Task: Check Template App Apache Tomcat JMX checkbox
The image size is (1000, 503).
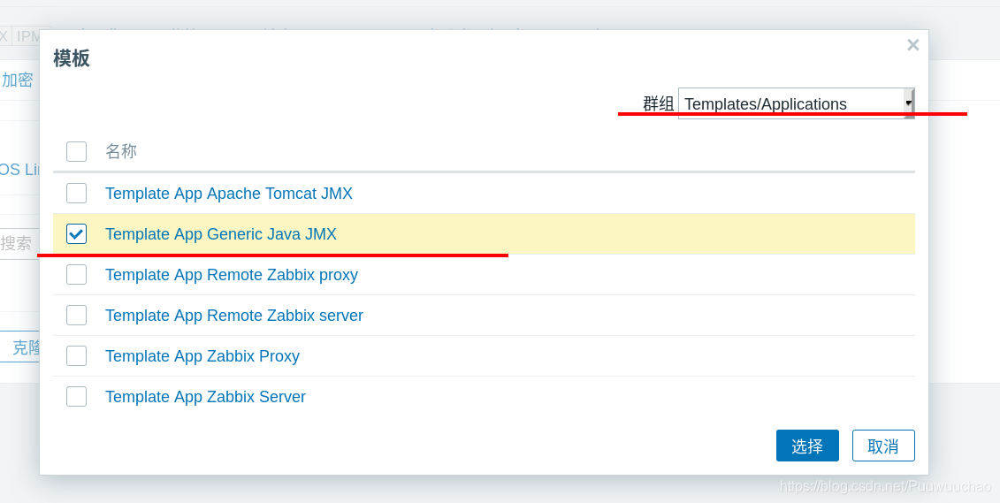Action: [x=77, y=194]
